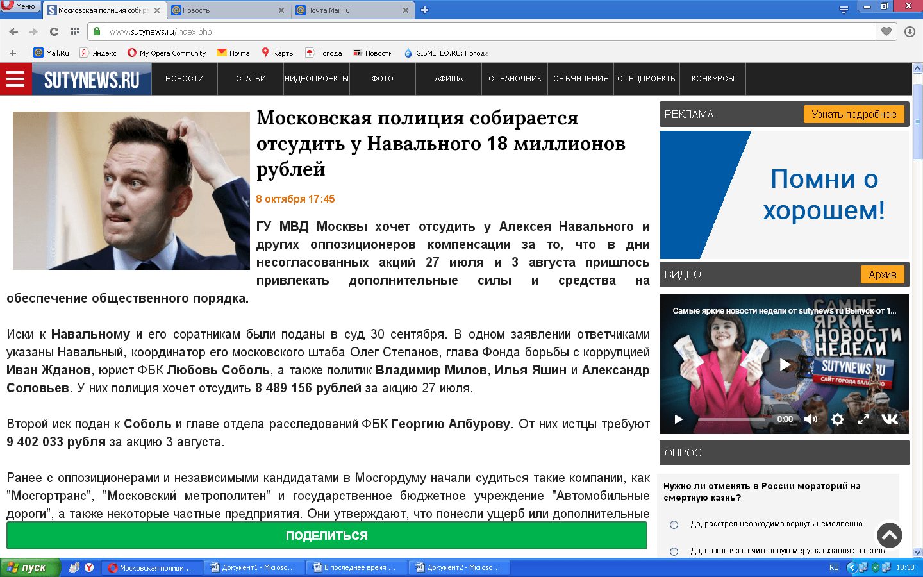Viewport: 923px width, 577px height.
Task: Click the video progress bar
Action: point(731,419)
